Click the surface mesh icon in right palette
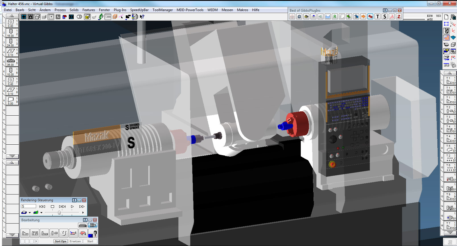The height and width of the screenshot is (246, 457). [453, 38]
